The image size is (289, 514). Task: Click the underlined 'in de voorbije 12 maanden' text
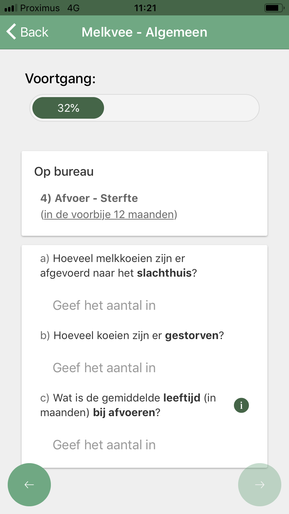[x=109, y=215]
